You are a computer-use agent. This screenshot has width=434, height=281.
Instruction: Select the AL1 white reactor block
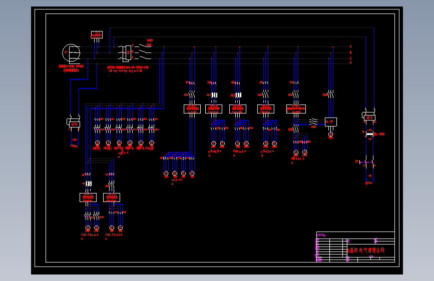[x=214, y=95]
